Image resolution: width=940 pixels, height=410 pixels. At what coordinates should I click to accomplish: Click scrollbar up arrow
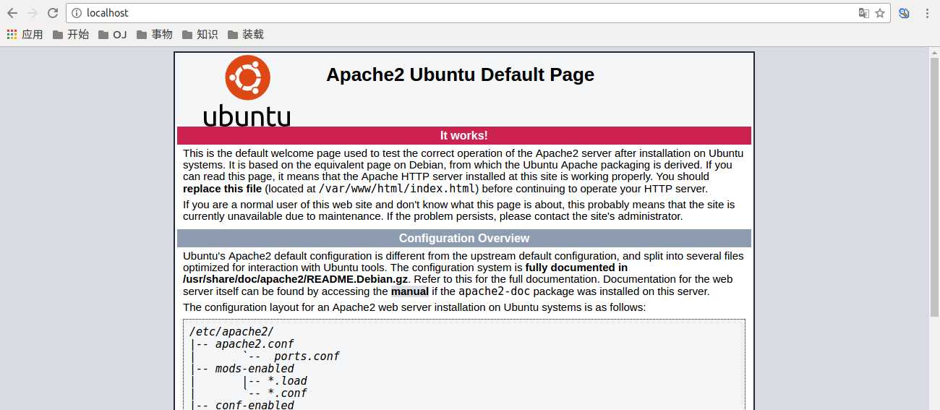934,52
